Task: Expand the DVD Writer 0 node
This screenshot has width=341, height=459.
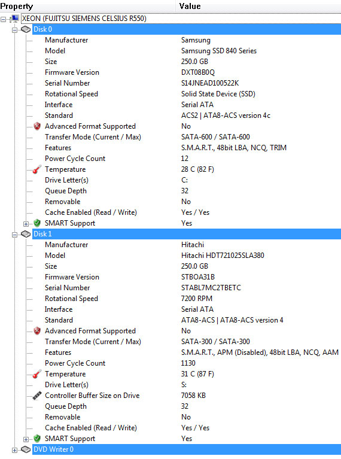Action: click(14, 450)
